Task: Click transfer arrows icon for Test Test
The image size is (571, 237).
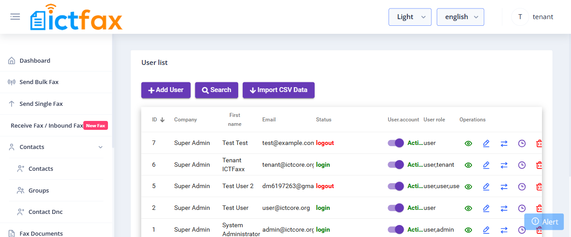Action: click(504, 143)
